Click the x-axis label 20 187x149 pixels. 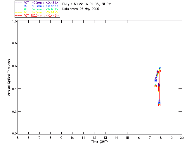point(182,138)
